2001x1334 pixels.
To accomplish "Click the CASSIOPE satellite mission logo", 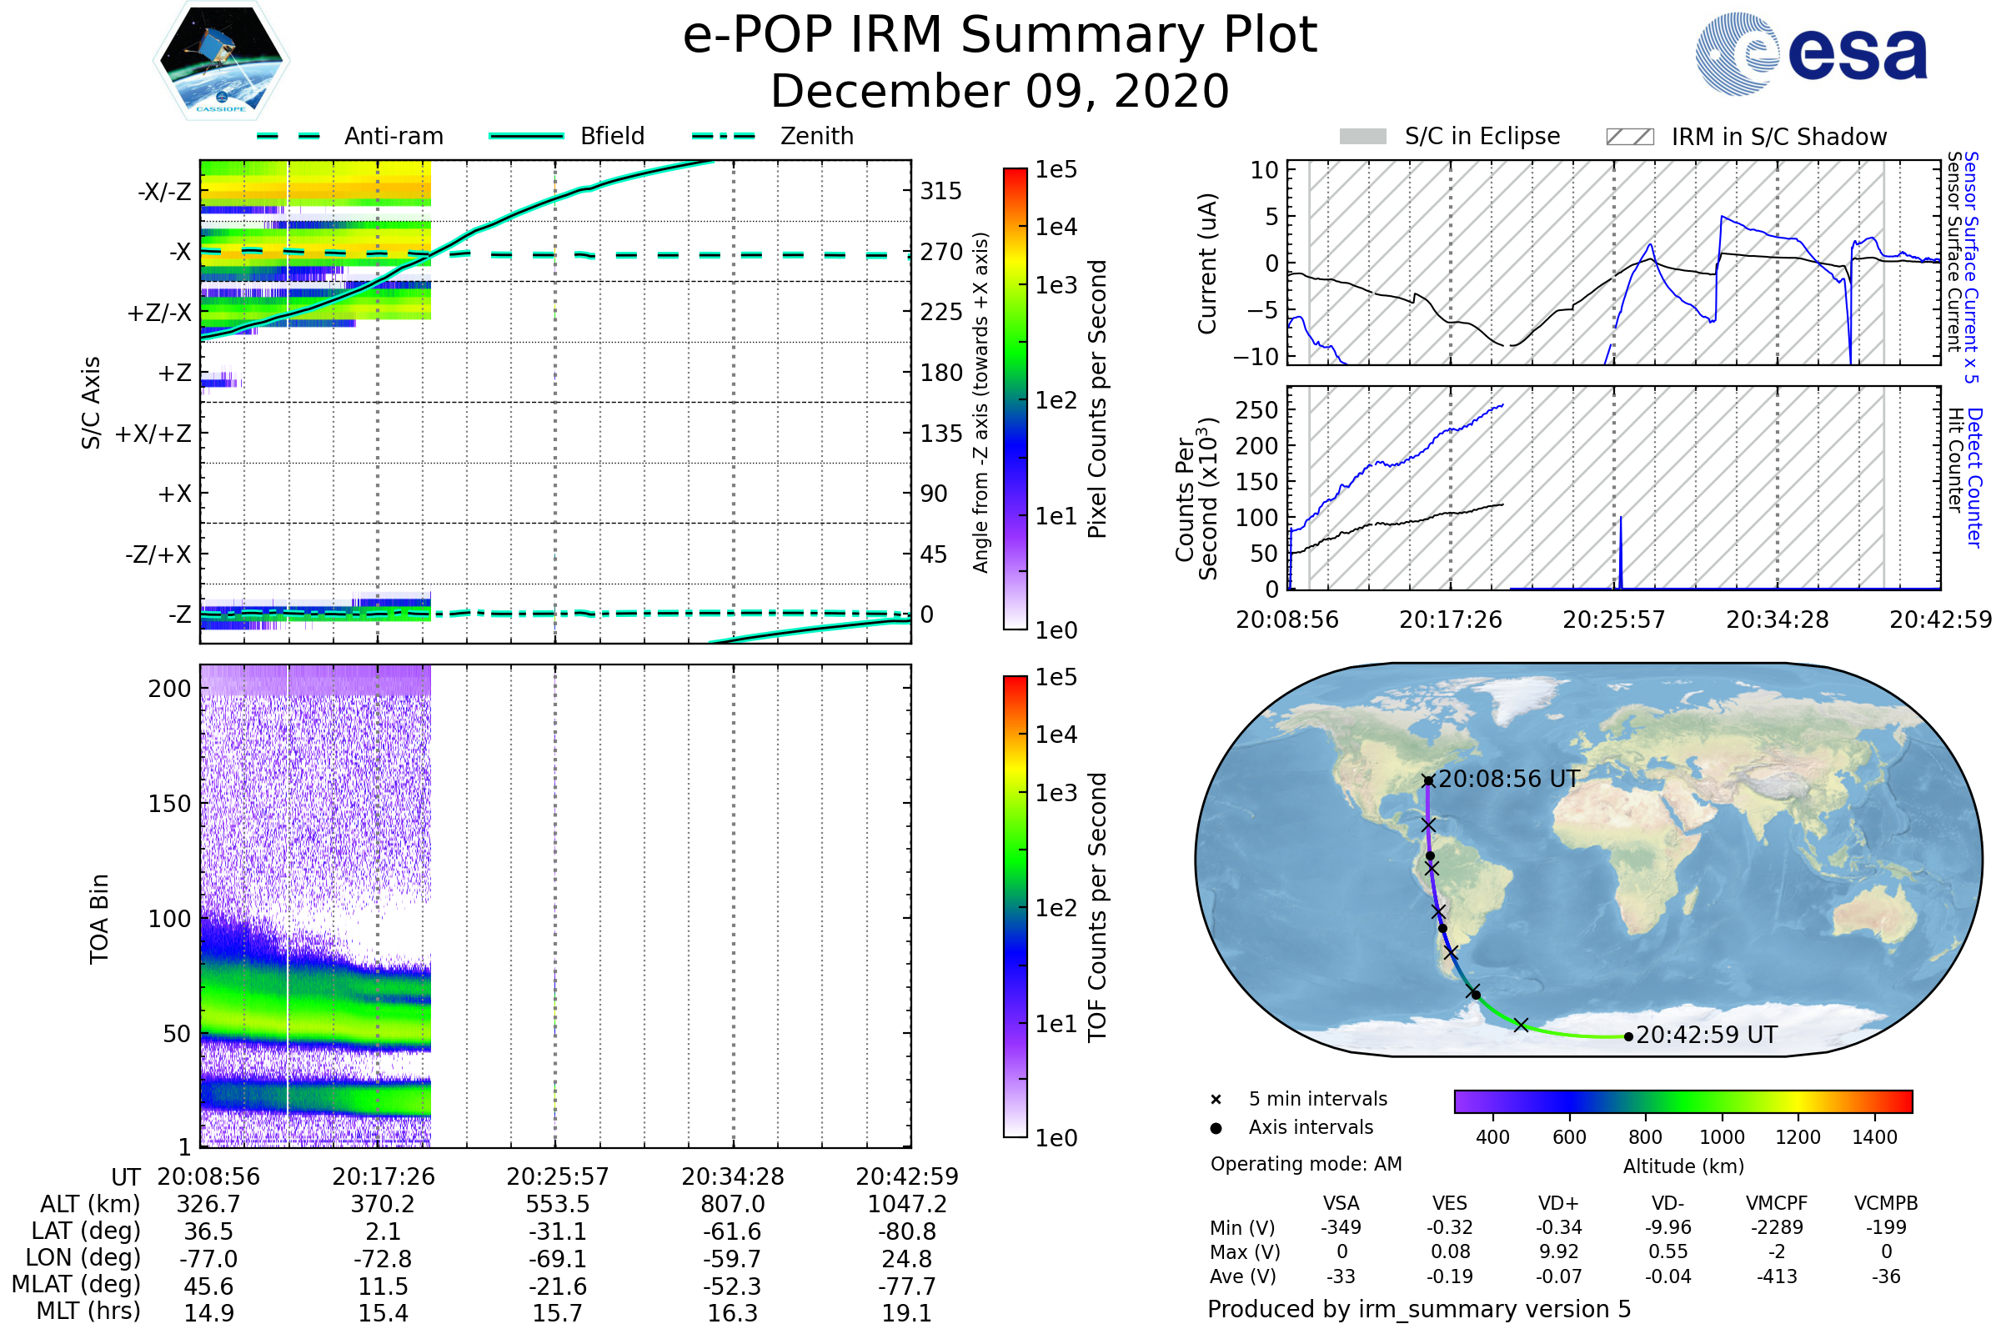I will tap(221, 61).
